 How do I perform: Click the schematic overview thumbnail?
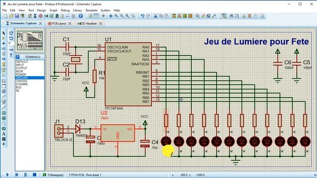(30, 41)
